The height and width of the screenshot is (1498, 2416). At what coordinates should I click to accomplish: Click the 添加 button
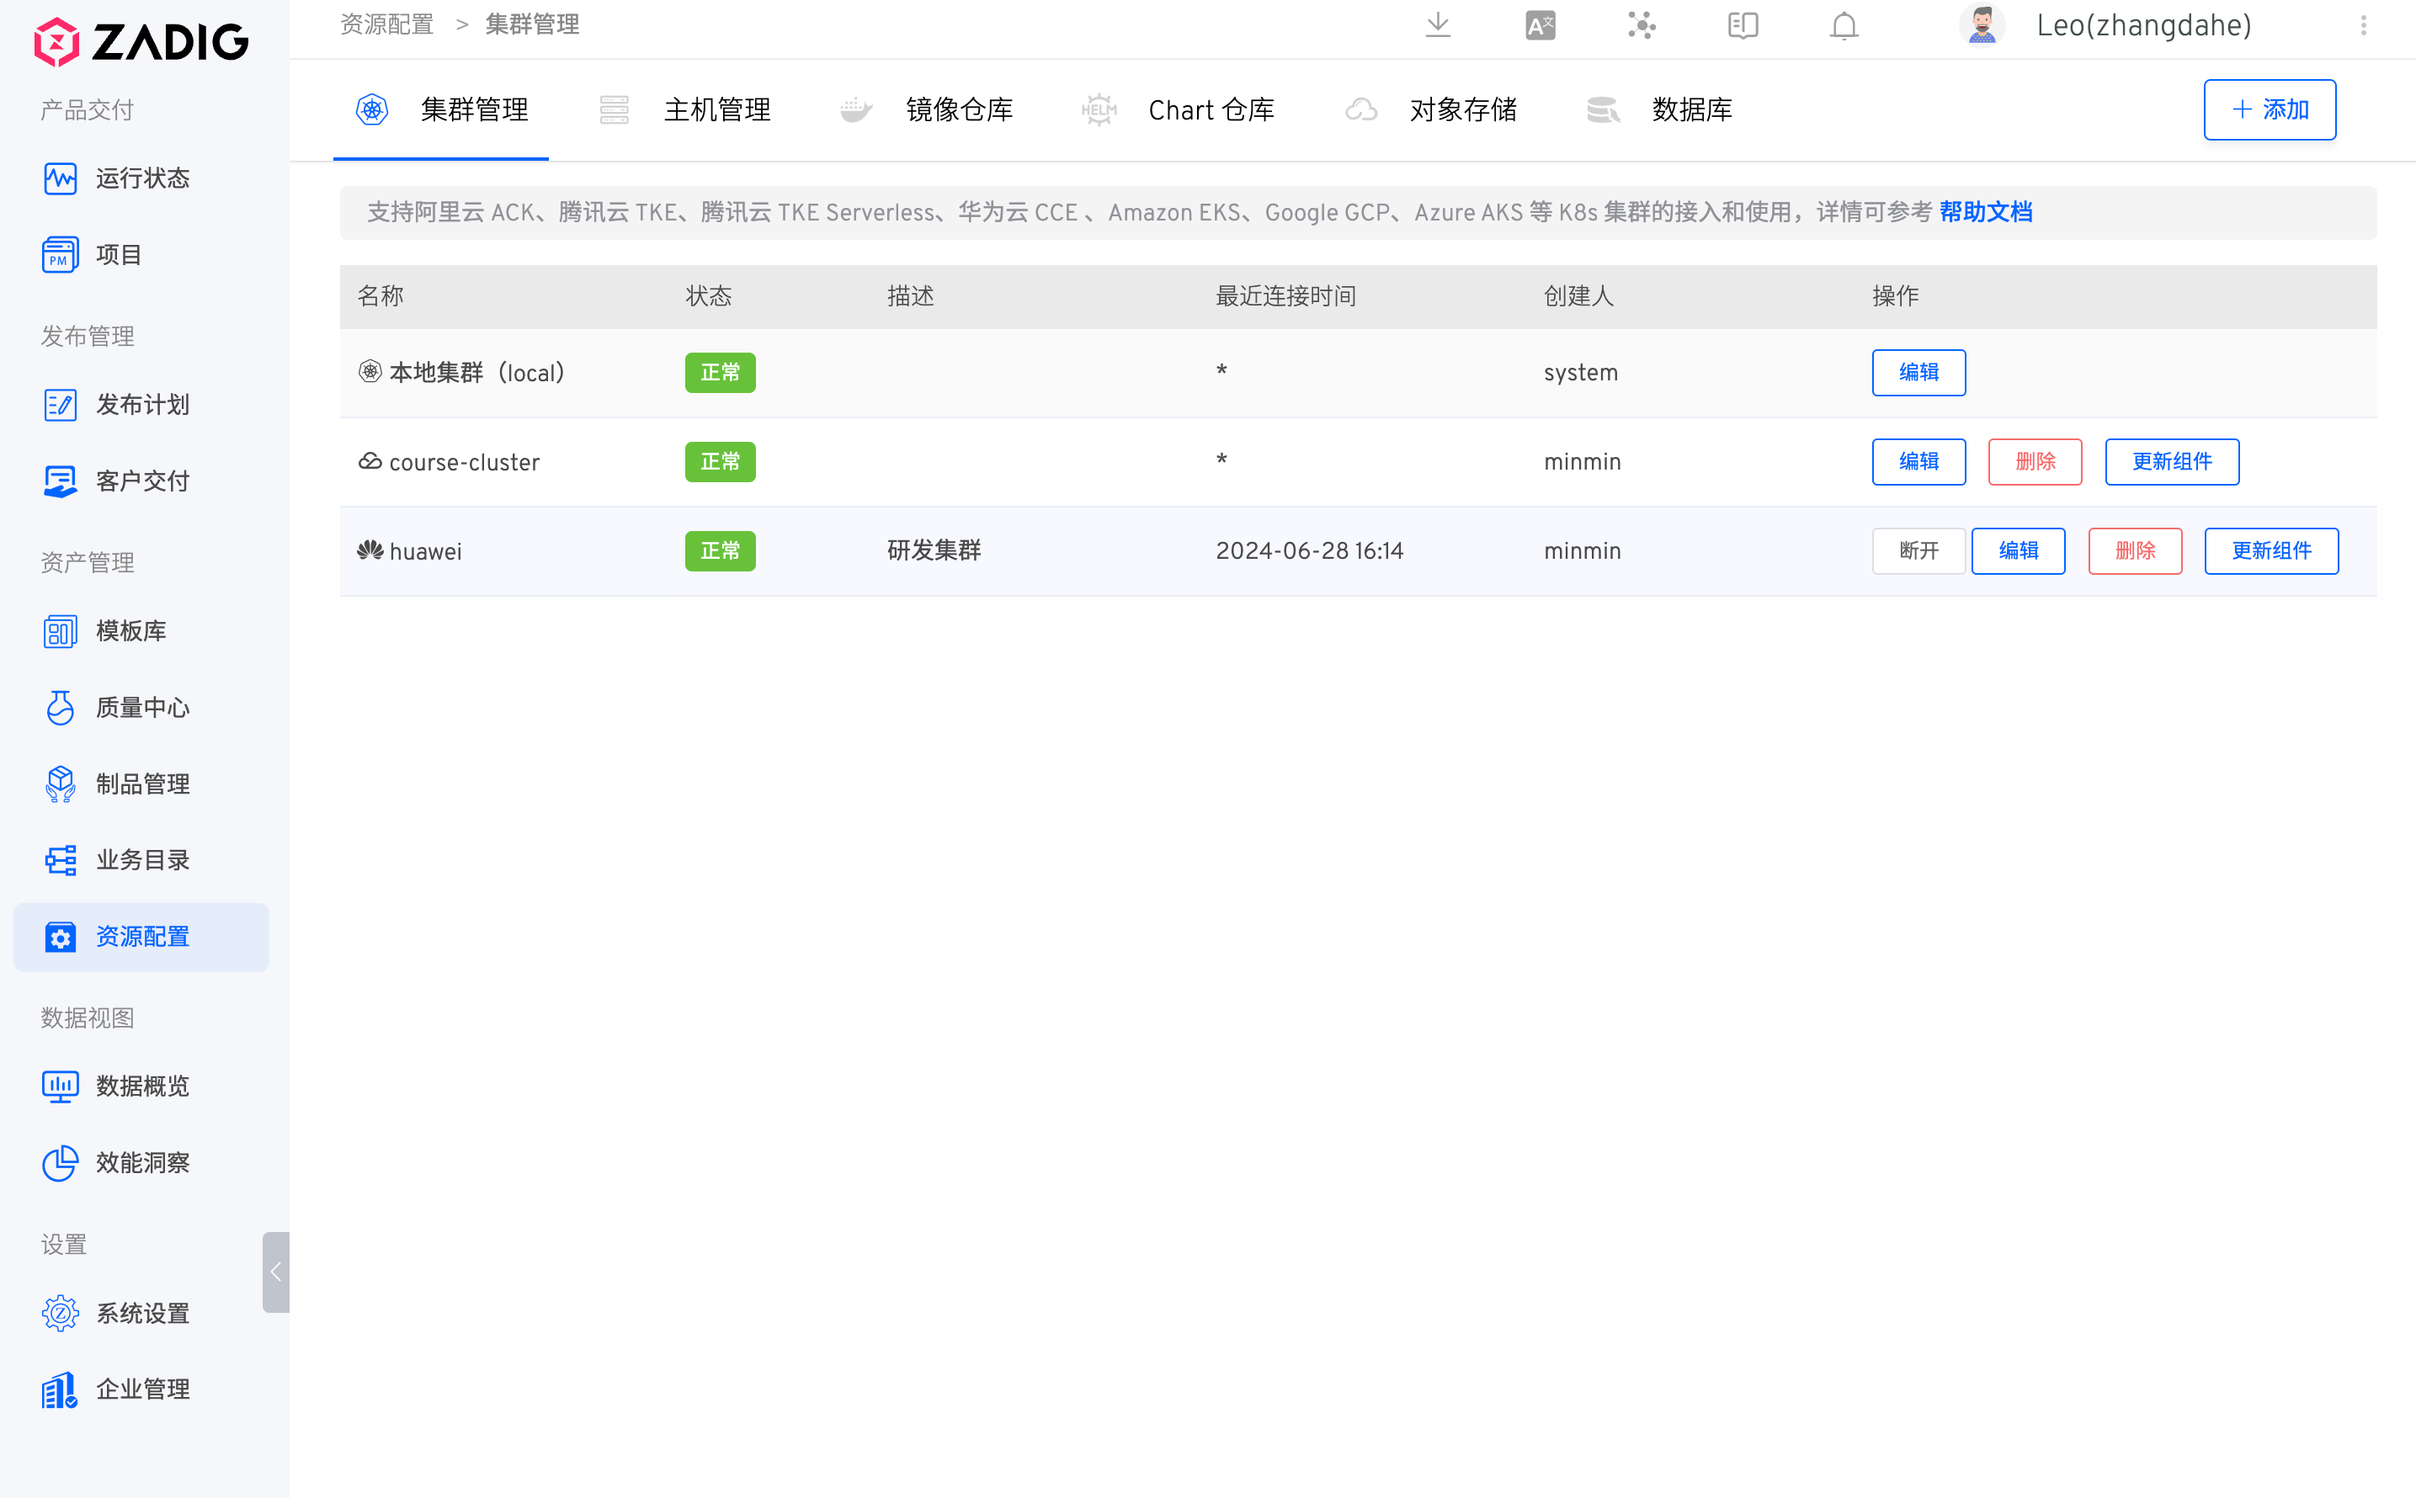click(2270, 110)
